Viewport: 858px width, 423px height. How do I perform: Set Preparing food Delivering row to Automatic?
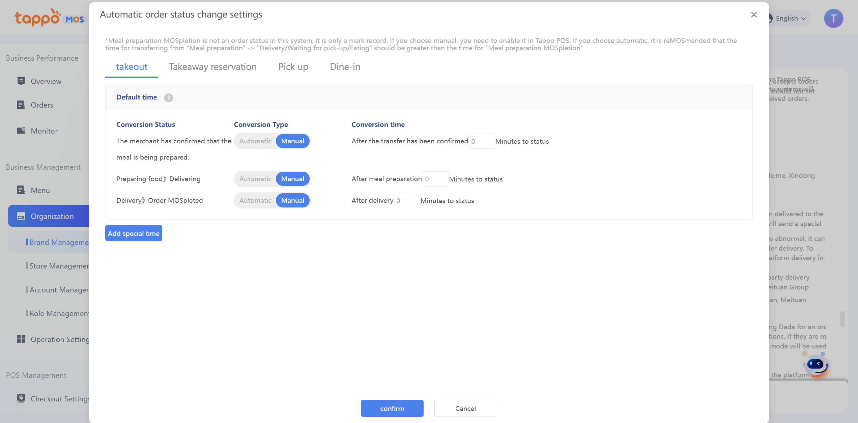255,179
